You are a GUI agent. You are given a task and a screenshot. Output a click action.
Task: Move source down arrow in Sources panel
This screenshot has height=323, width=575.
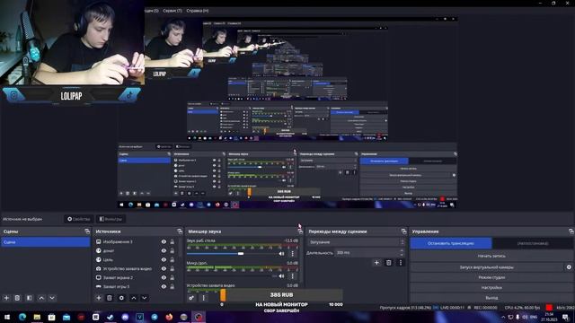coord(145,298)
